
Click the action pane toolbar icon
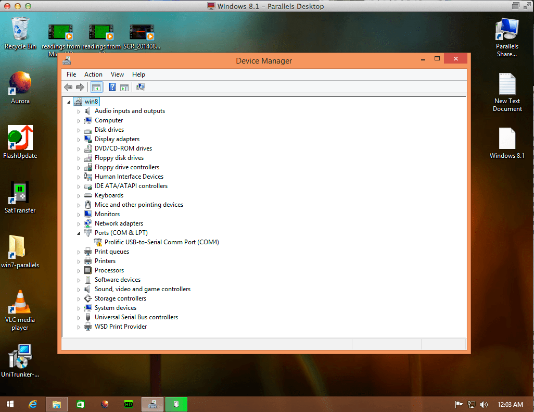124,87
